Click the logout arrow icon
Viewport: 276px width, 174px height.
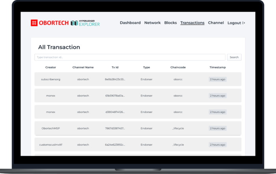pos(244,23)
